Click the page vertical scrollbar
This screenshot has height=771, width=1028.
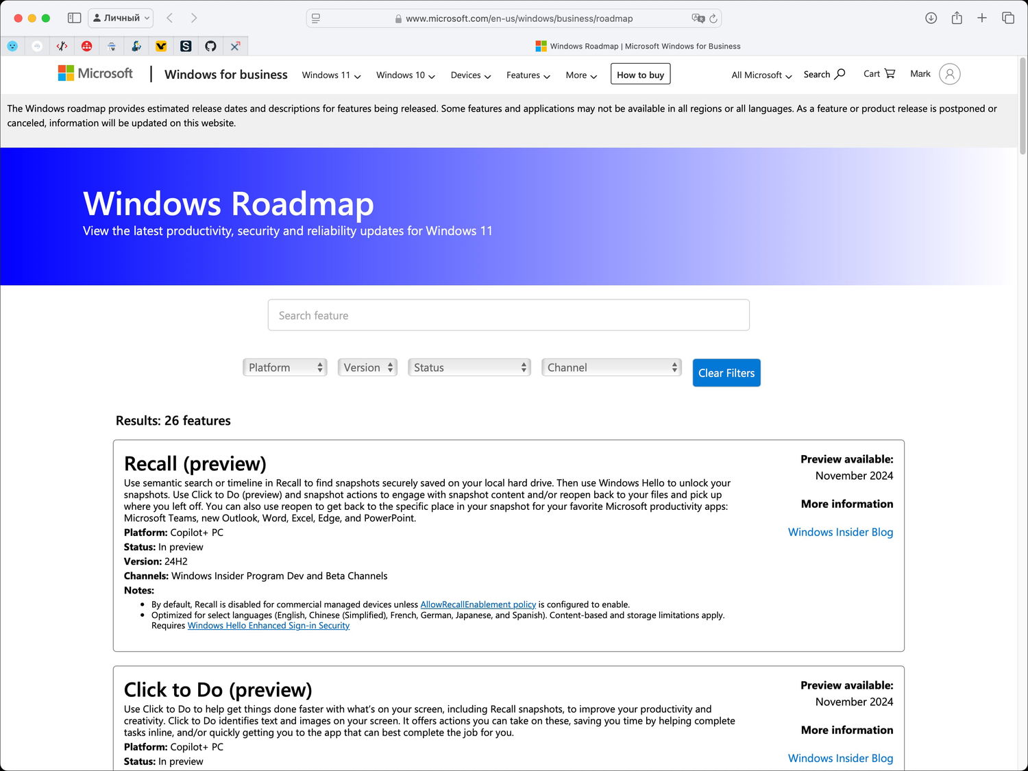pos(1023,106)
